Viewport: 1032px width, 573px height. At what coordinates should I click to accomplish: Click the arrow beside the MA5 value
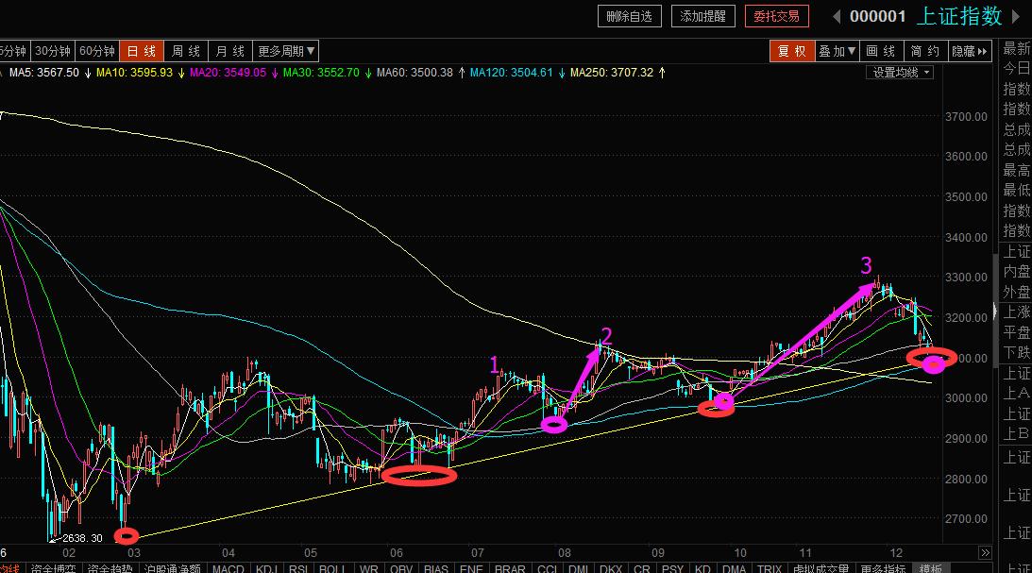(88, 72)
